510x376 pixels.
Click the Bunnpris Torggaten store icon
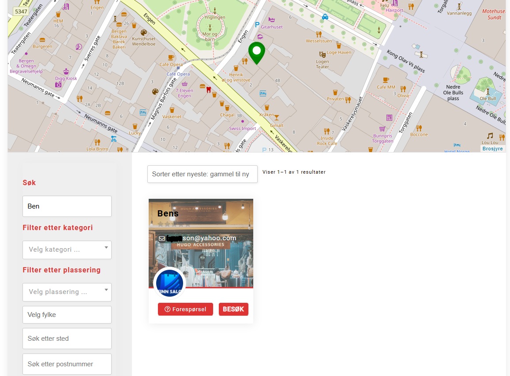[x=382, y=129]
